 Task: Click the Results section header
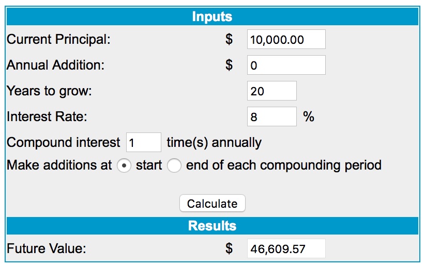(x=212, y=226)
